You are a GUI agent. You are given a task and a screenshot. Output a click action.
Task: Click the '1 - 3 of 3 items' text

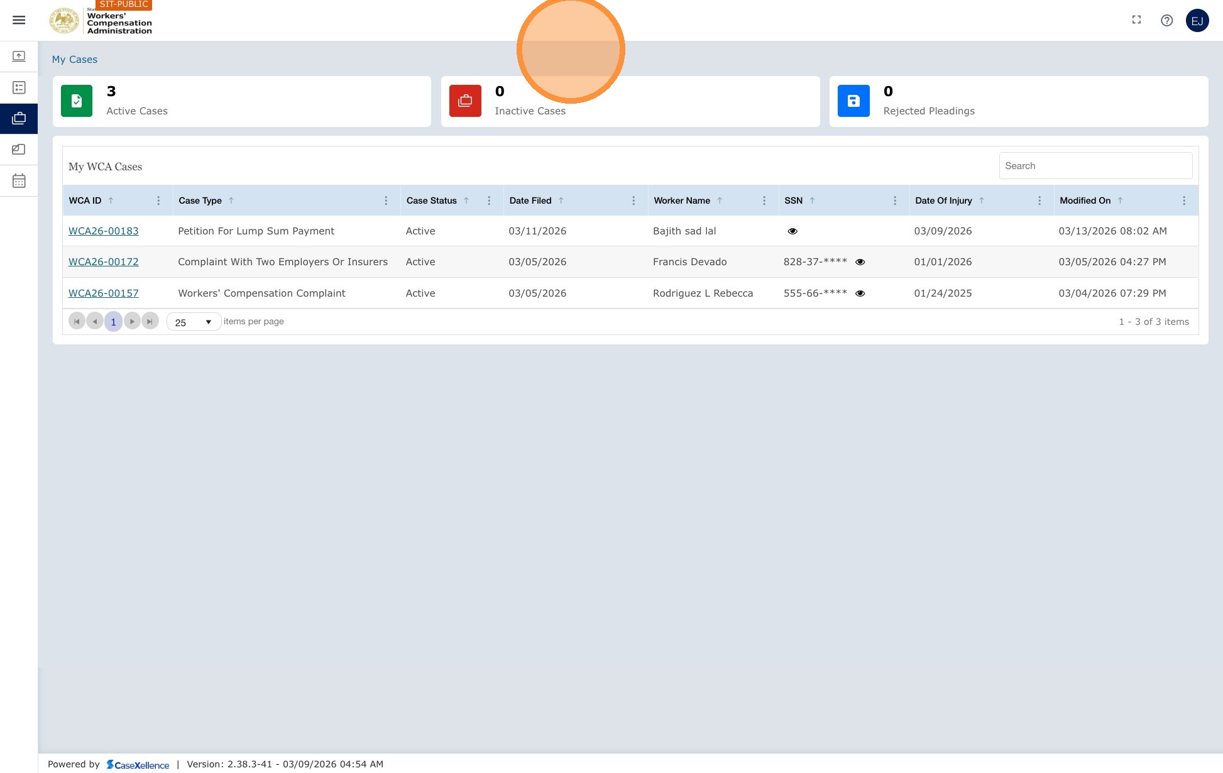point(1154,322)
